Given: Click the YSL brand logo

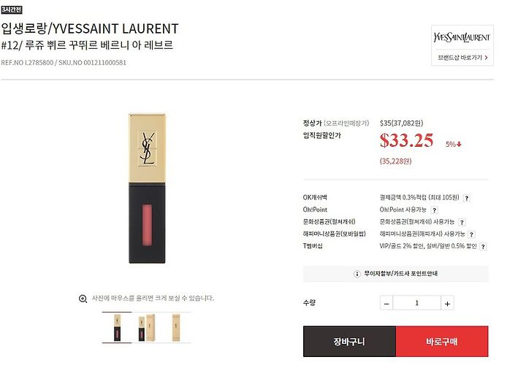Looking at the screenshot, I should 462,37.
